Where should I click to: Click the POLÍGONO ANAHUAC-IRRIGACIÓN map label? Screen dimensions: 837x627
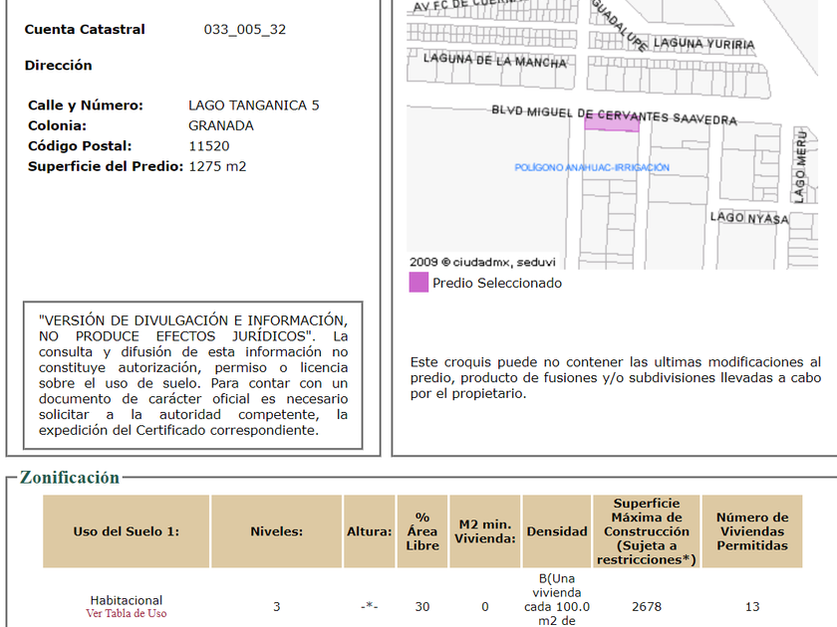(x=592, y=167)
